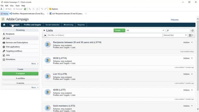Click the folder filter icon
199x112 pixels.
coord(45,35)
